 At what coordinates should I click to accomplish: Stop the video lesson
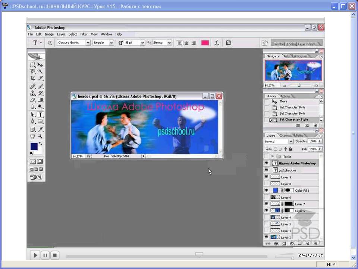[x=55, y=255]
